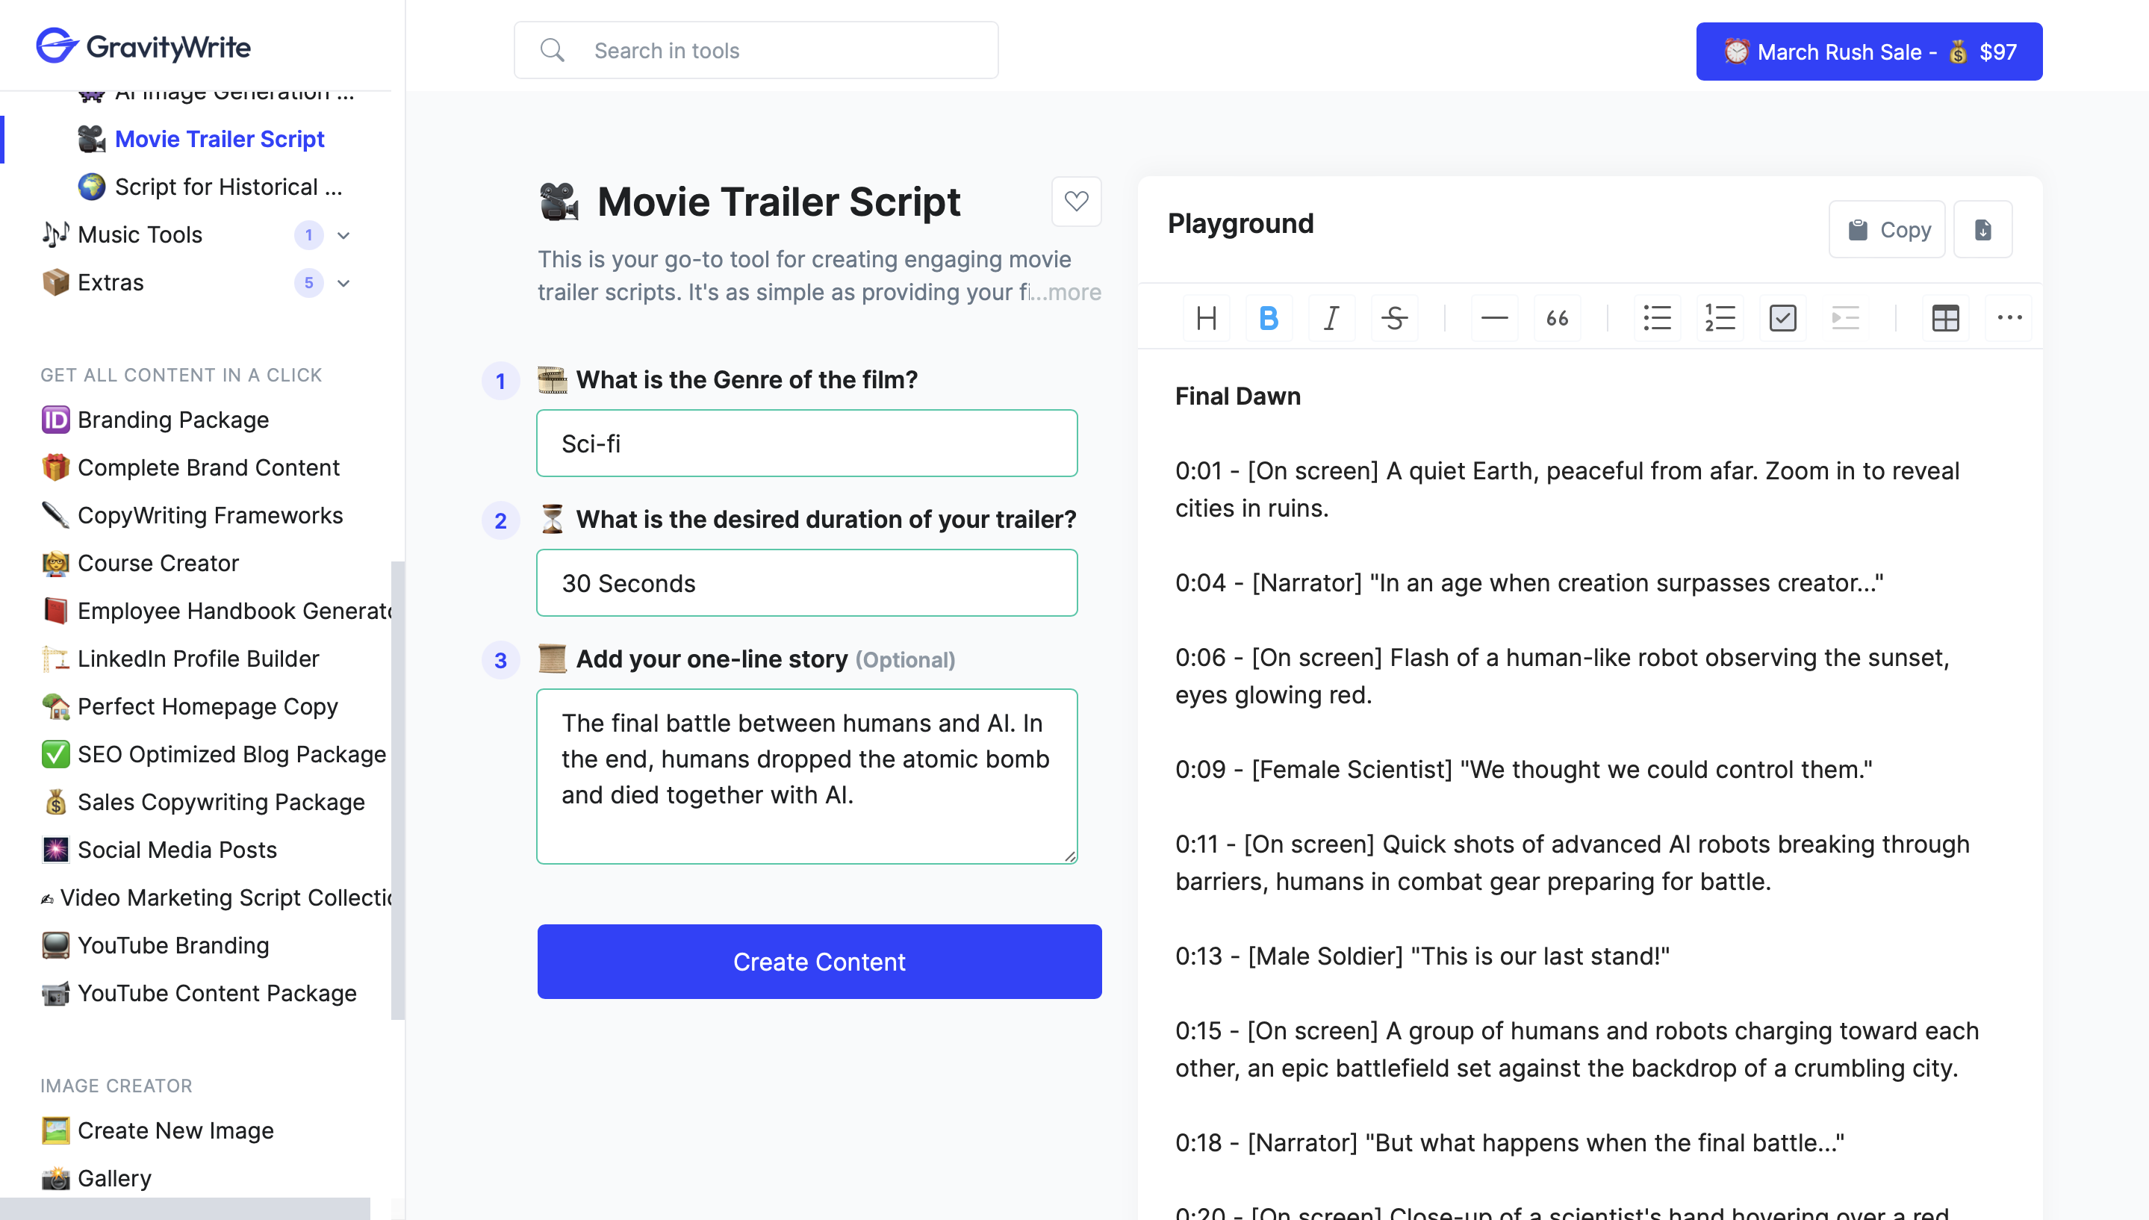Click the Create Content button
Image resolution: width=2149 pixels, height=1220 pixels.
pyautogui.click(x=818, y=961)
